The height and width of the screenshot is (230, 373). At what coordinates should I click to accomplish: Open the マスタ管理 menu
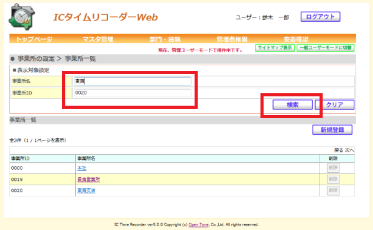pyautogui.click(x=98, y=39)
